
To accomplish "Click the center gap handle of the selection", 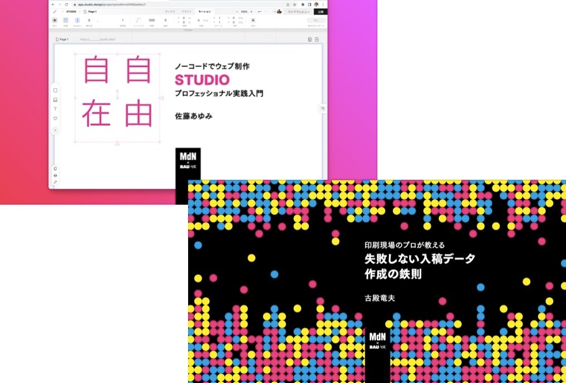I will coord(117,94).
